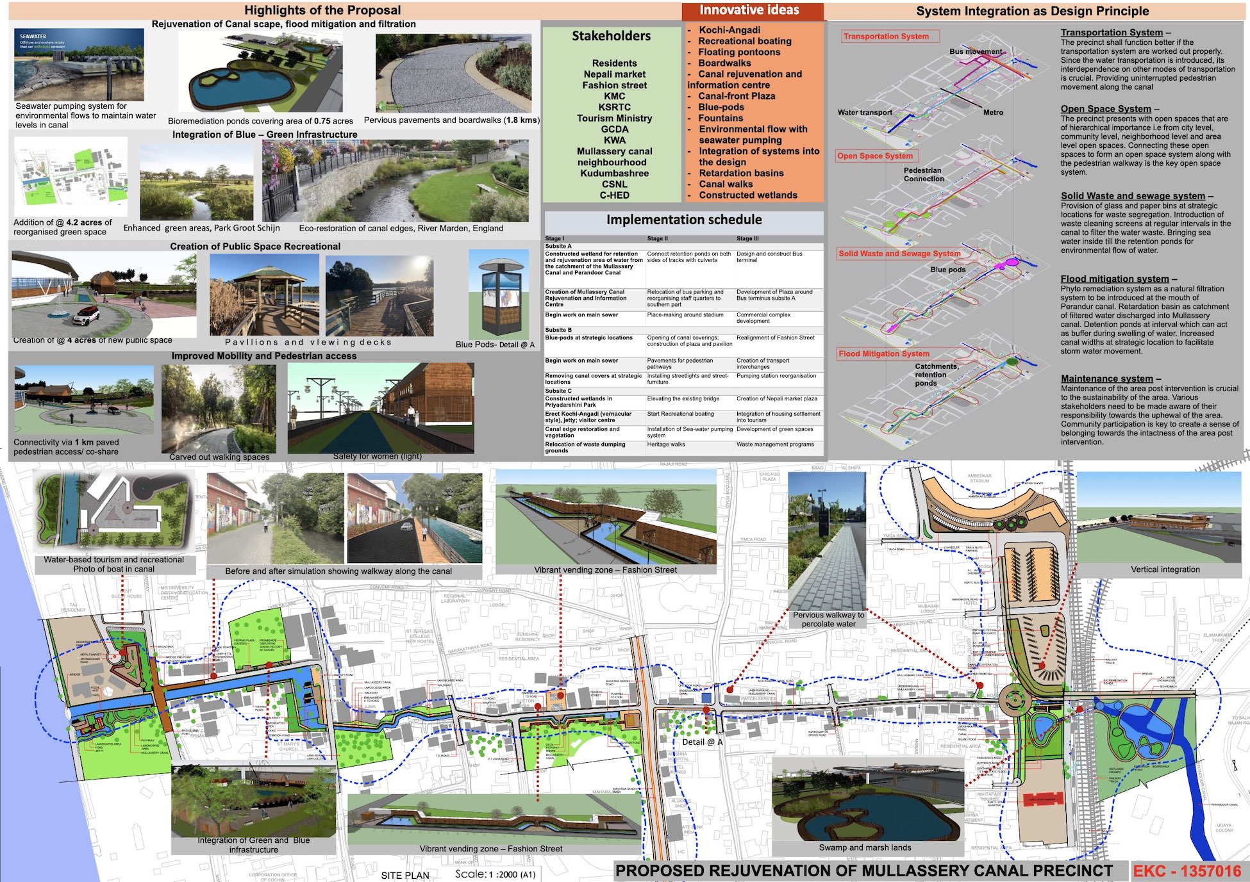Click the Vertical integration rendering
Screen dimensions: 1250x882
coord(1158,518)
